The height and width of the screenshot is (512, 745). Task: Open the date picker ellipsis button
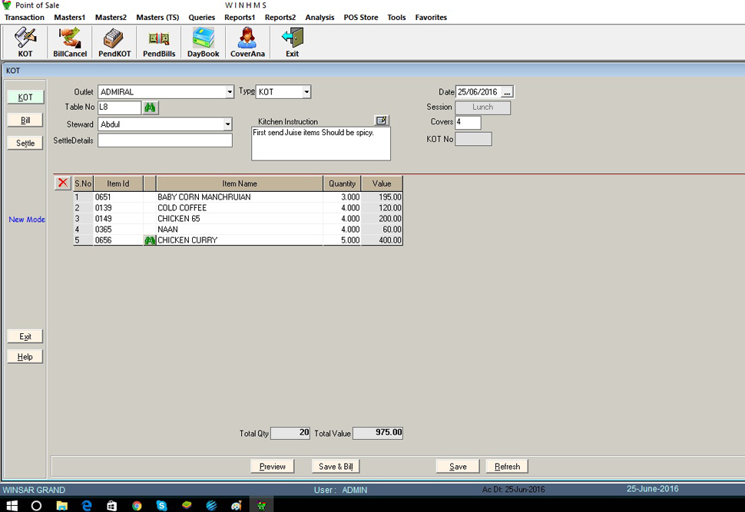[507, 92]
